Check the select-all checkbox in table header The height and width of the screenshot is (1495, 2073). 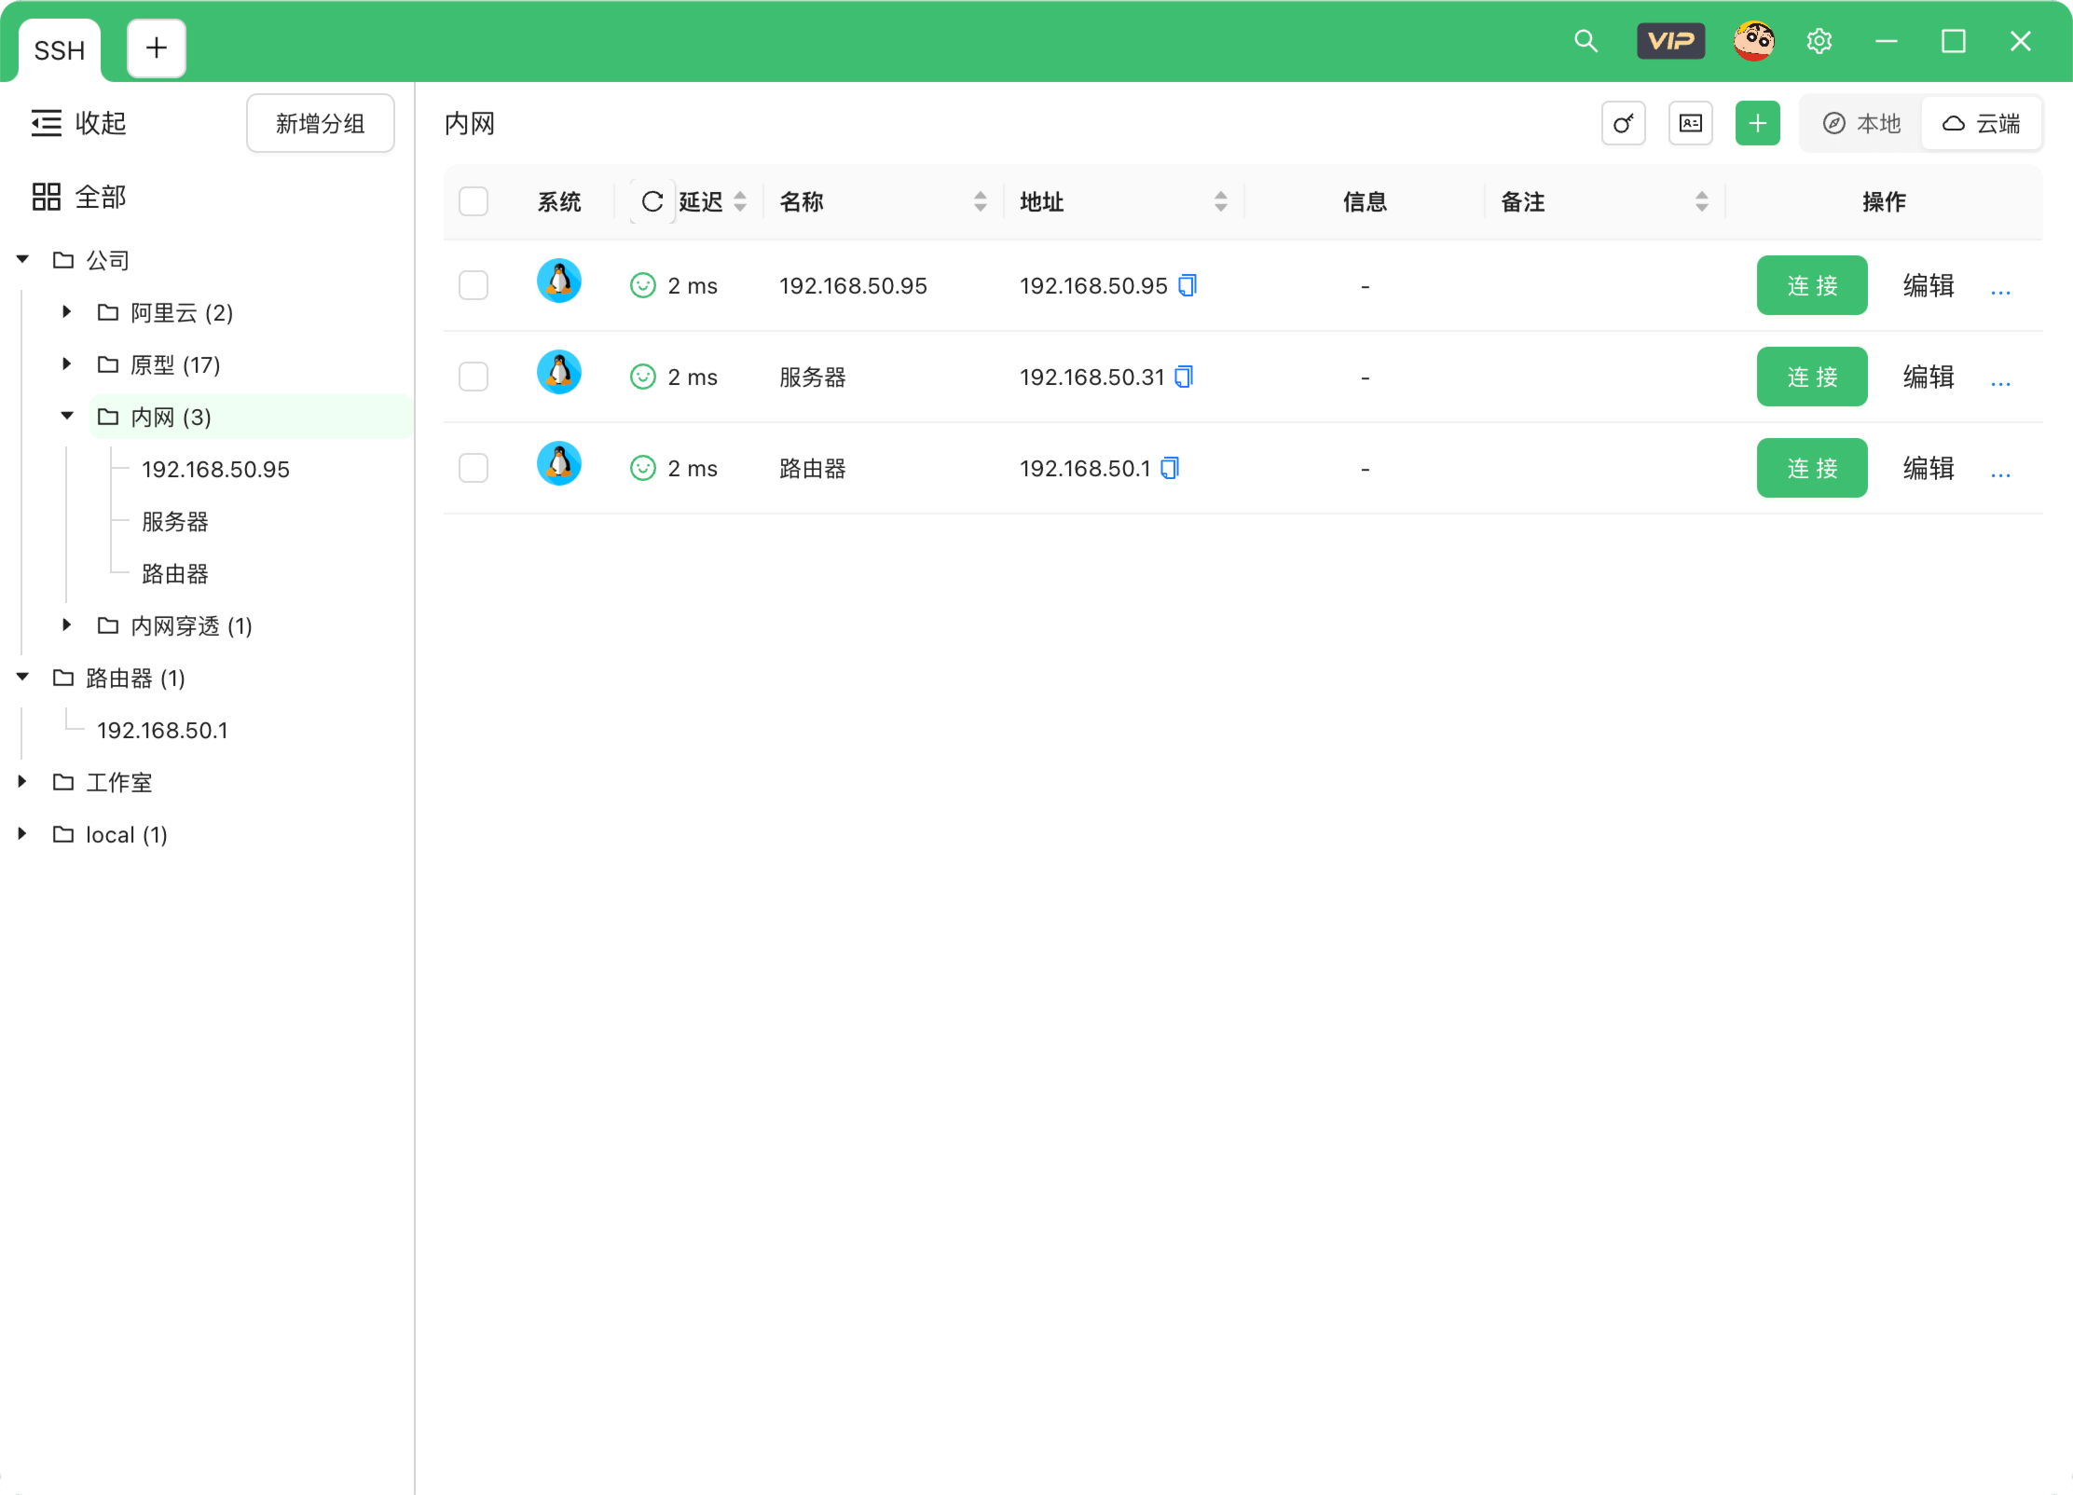[474, 201]
